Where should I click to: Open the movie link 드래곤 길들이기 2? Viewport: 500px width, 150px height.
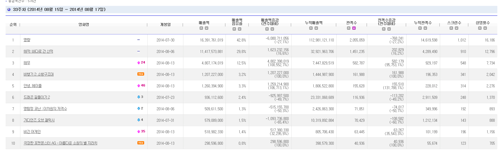[x=37, y=97]
